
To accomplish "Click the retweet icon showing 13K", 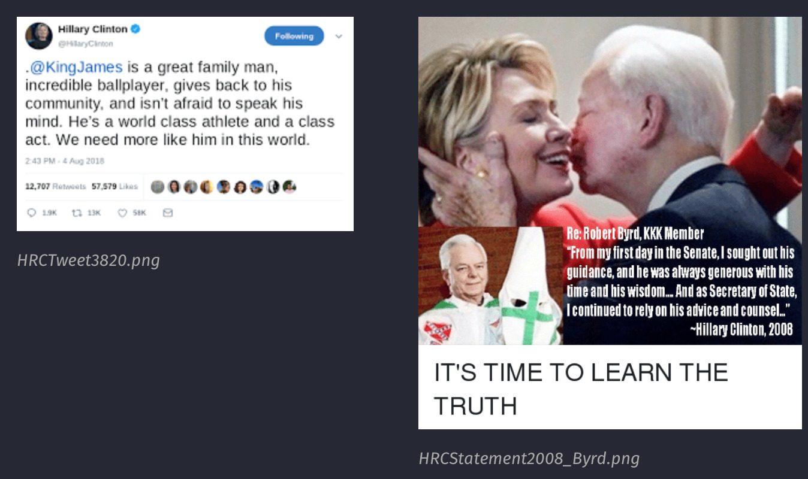I will coord(77,213).
